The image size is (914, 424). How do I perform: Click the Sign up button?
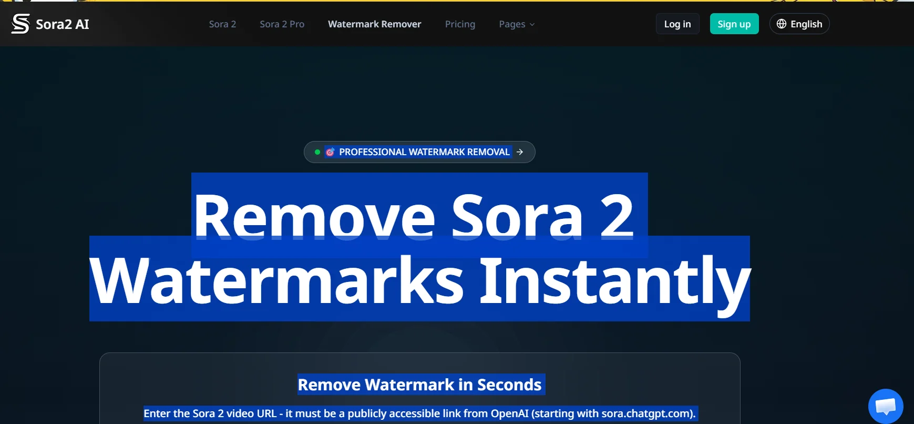734,24
